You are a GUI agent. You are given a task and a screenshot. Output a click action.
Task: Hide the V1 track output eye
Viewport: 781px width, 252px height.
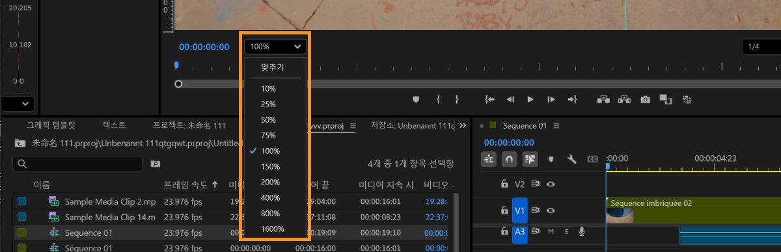click(x=551, y=210)
